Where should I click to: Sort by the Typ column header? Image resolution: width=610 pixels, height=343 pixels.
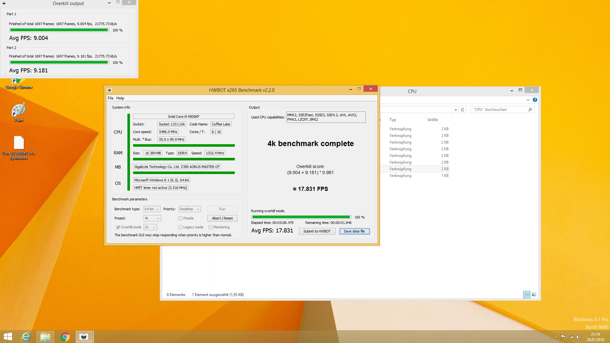tap(406, 120)
